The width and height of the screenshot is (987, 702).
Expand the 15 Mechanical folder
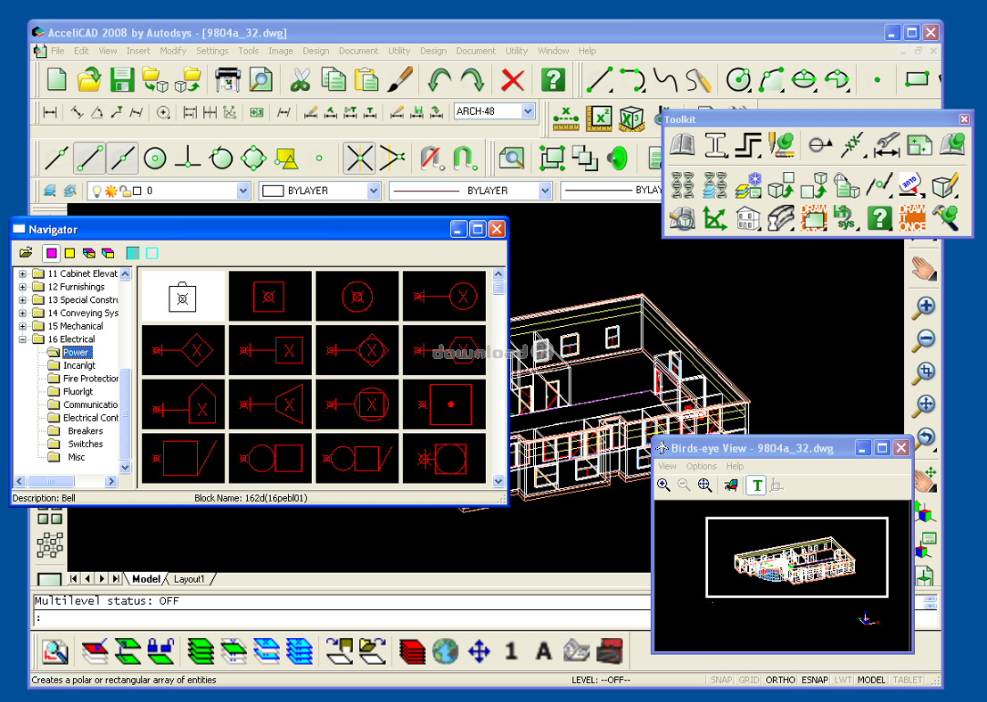click(22, 326)
